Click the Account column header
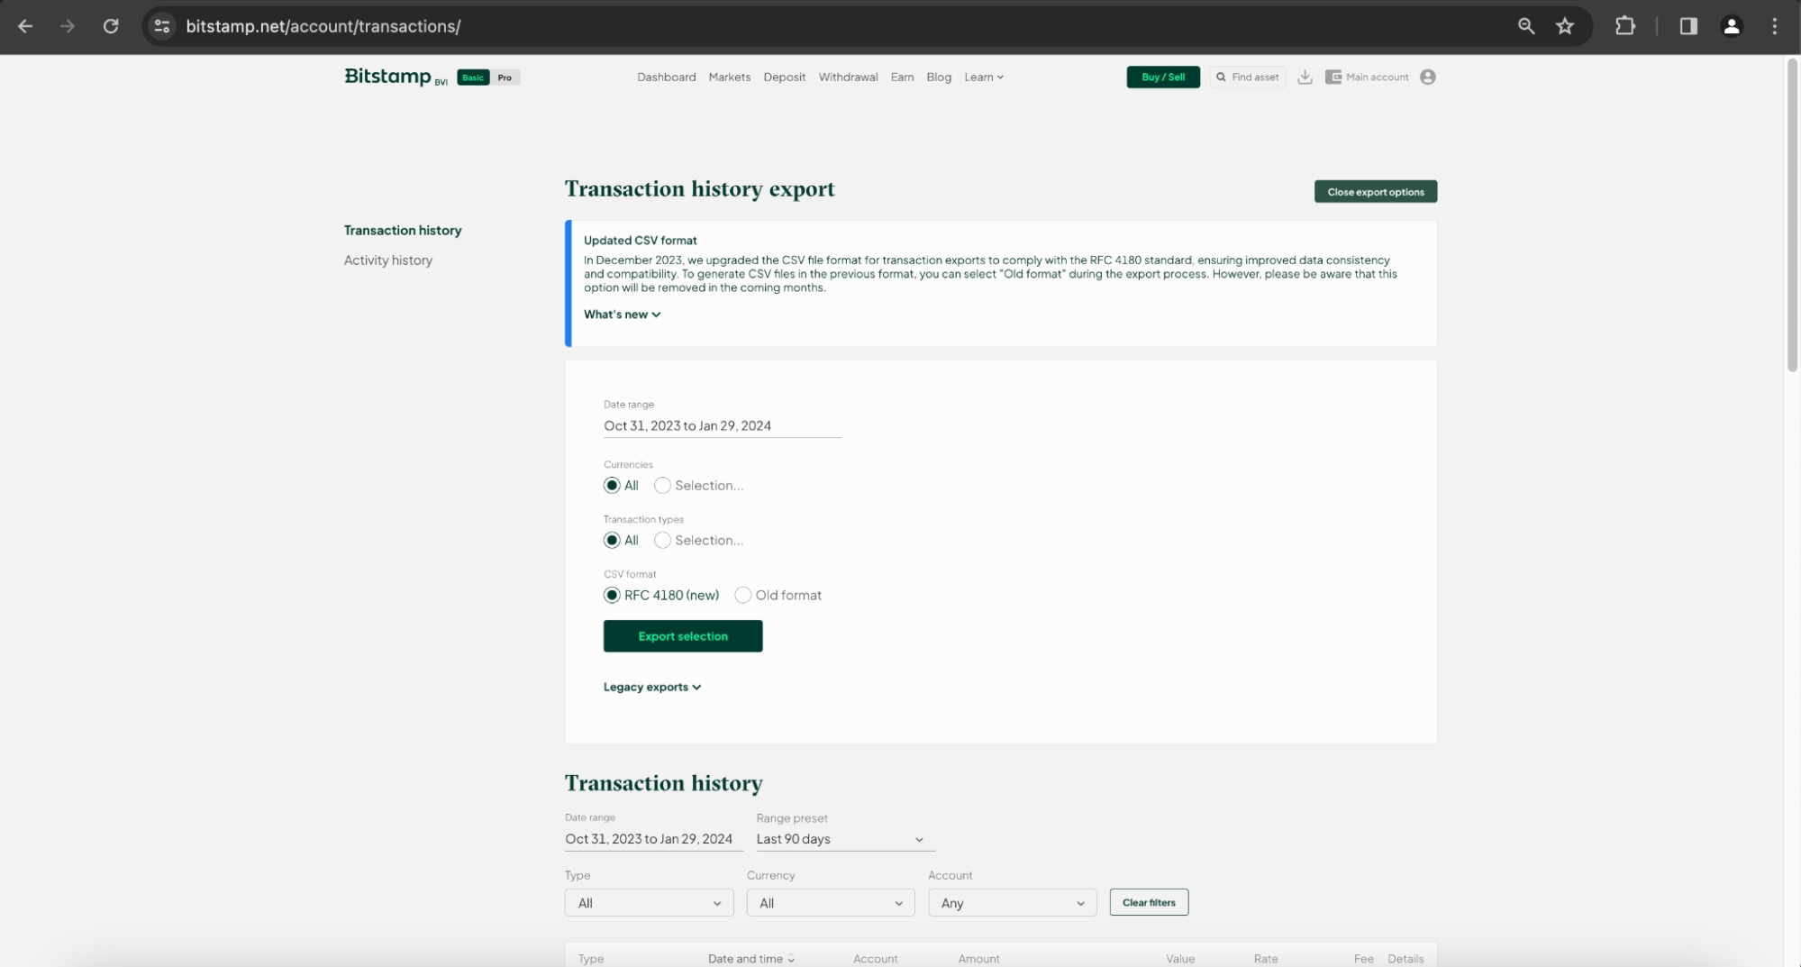1801x967 pixels. (x=875, y=959)
